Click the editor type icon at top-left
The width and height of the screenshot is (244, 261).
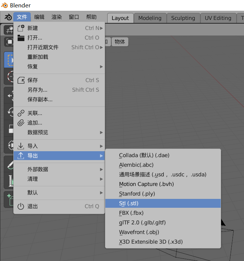9,30
